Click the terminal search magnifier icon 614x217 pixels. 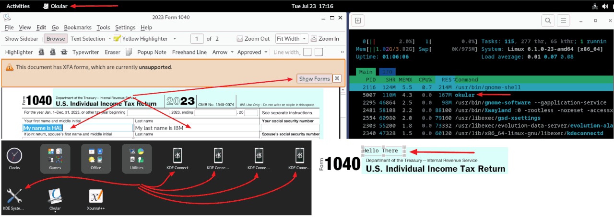click(548, 21)
